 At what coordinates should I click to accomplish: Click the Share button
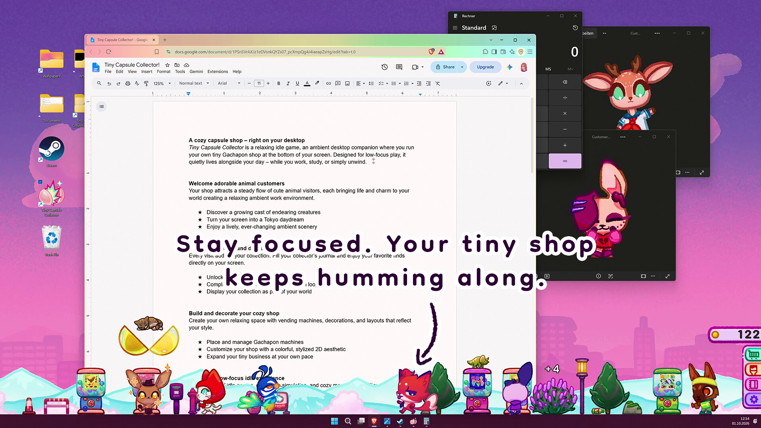(444, 67)
